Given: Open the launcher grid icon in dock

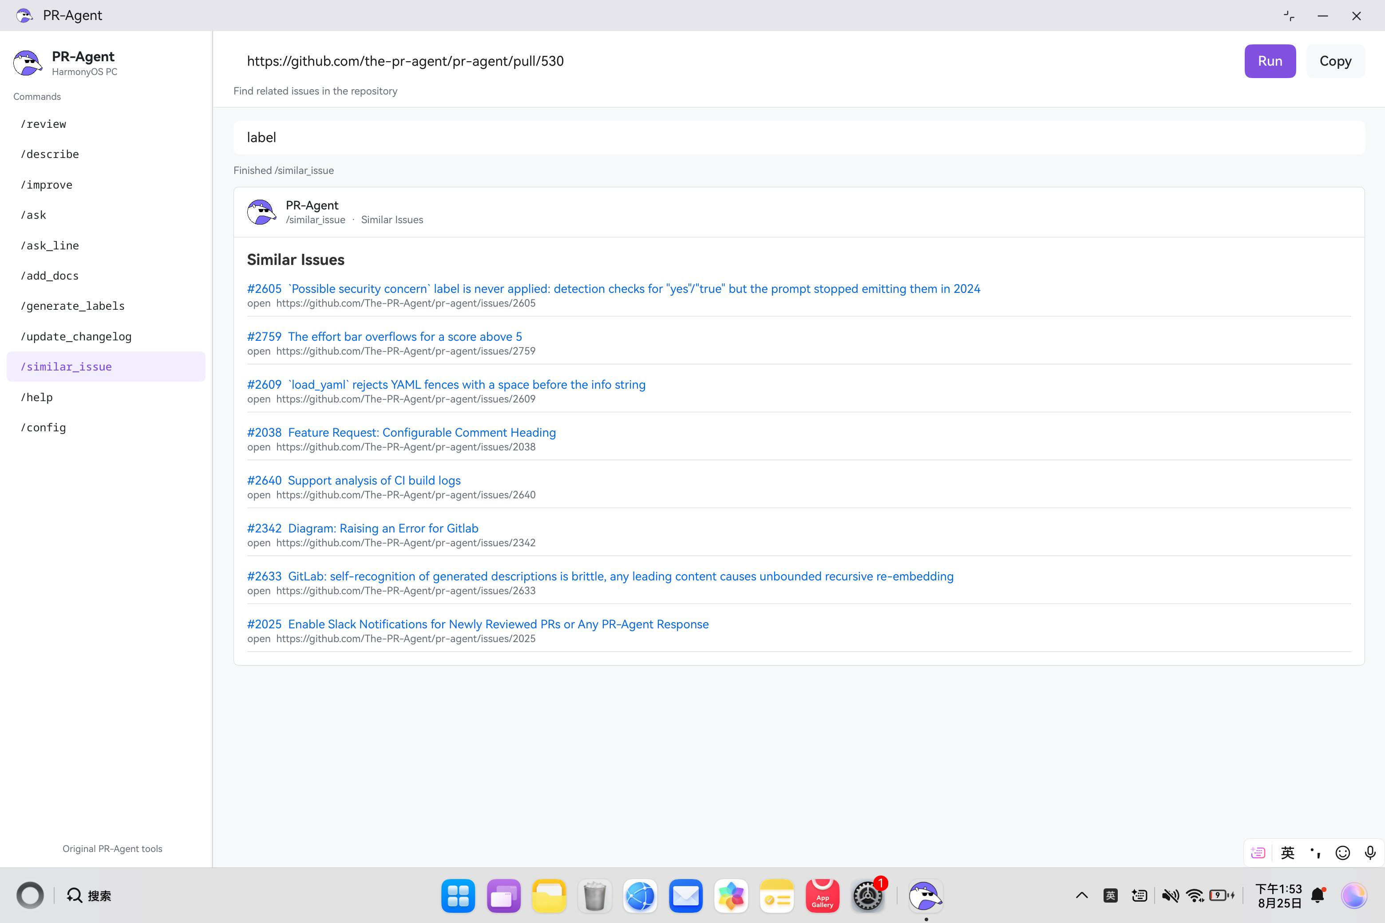Looking at the screenshot, I should pos(458,896).
